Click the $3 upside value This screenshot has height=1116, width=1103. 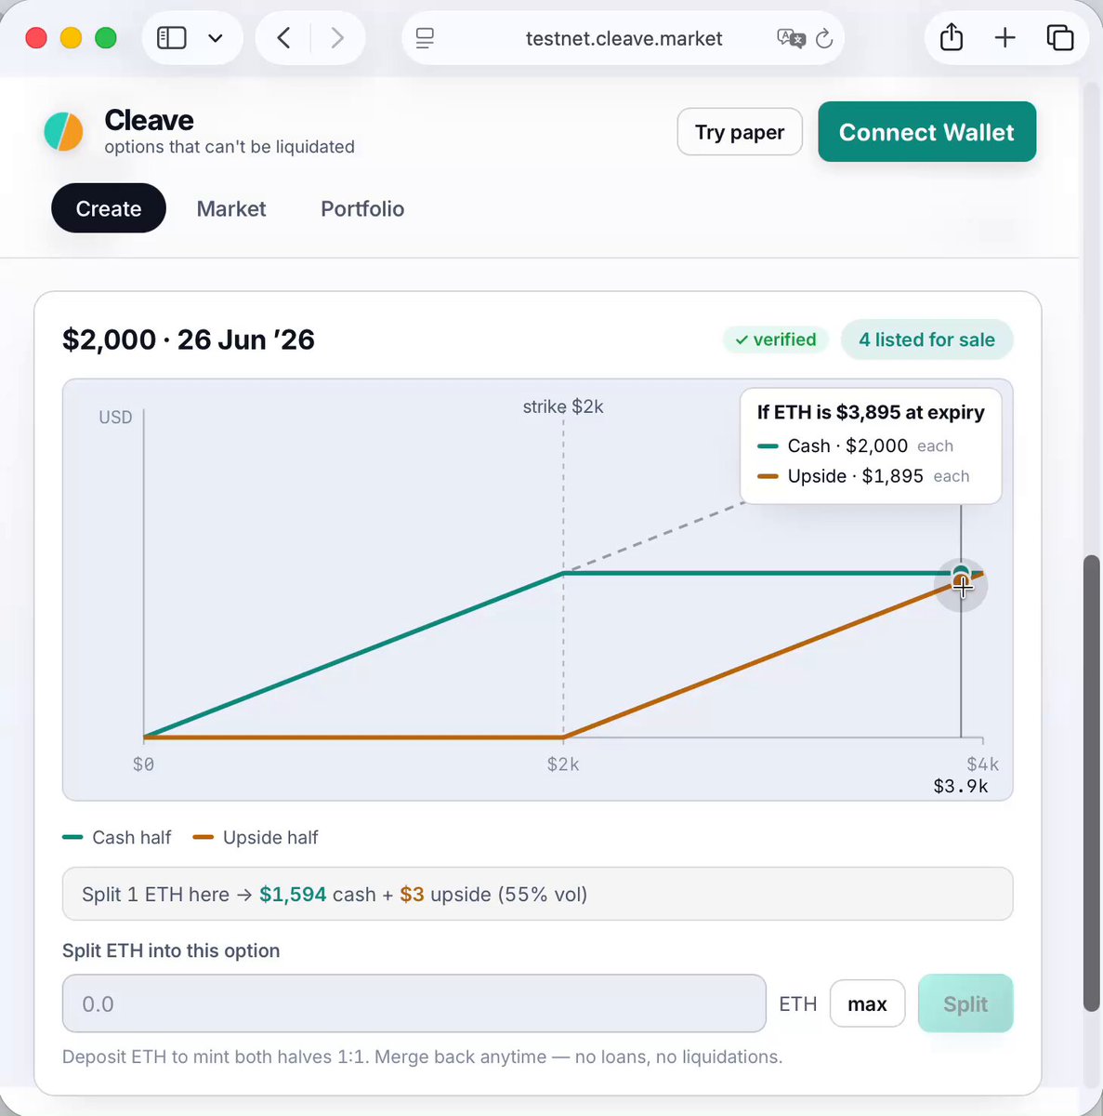(412, 895)
